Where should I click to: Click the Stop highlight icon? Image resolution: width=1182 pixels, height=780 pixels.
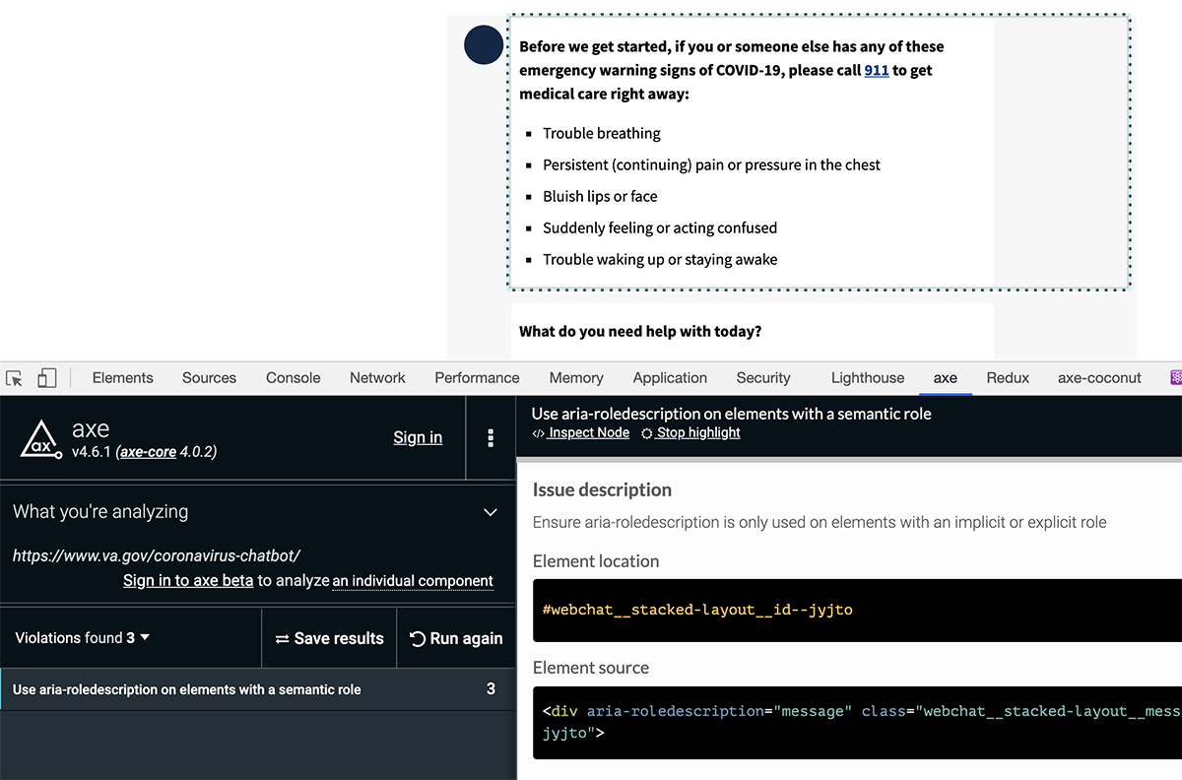tap(648, 432)
